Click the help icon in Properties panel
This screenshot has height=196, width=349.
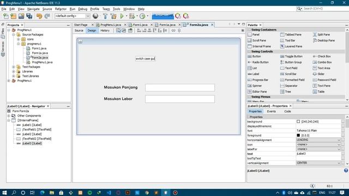346,170
